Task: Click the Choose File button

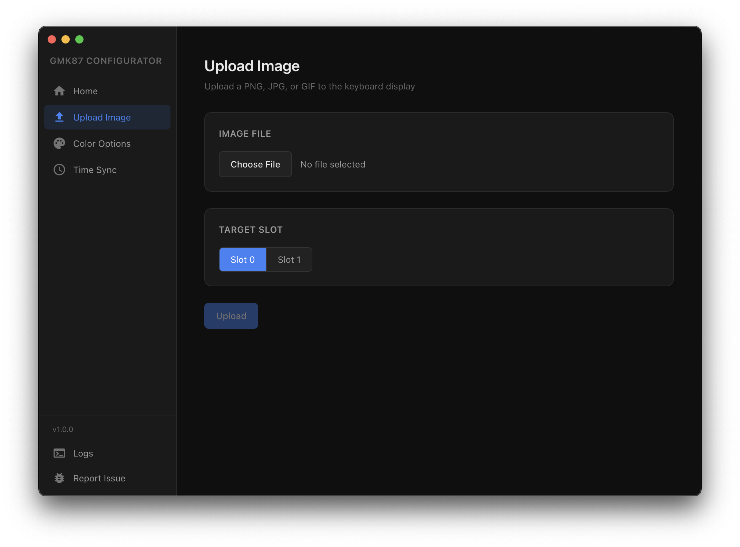Action: pyautogui.click(x=255, y=164)
